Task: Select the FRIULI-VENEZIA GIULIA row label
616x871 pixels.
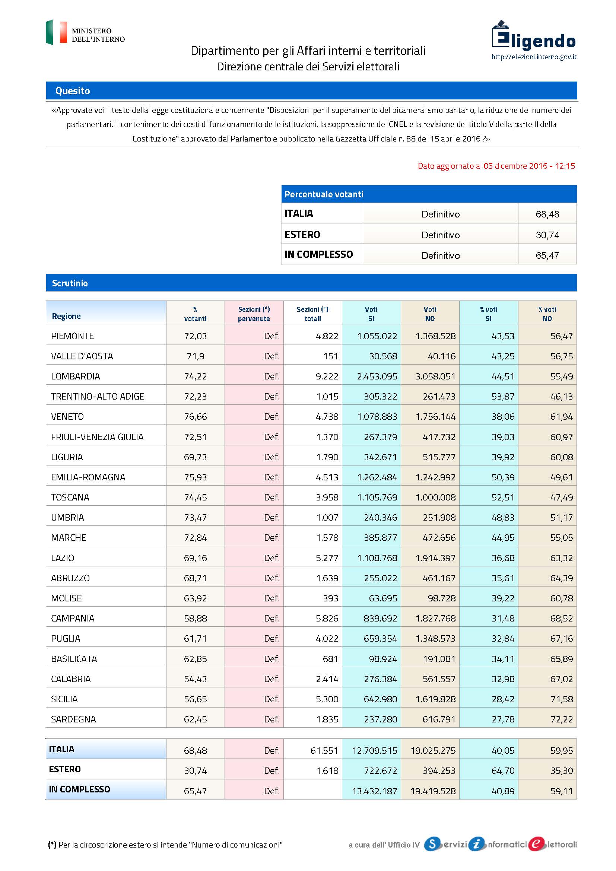Action: pyautogui.click(x=97, y=437)
